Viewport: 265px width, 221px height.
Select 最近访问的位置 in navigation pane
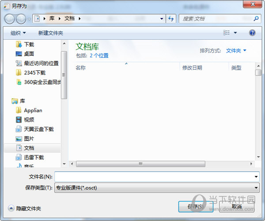point(41,63)
